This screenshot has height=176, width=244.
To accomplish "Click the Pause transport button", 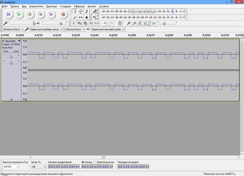I will pyautogui.click(x=9, y=14).
